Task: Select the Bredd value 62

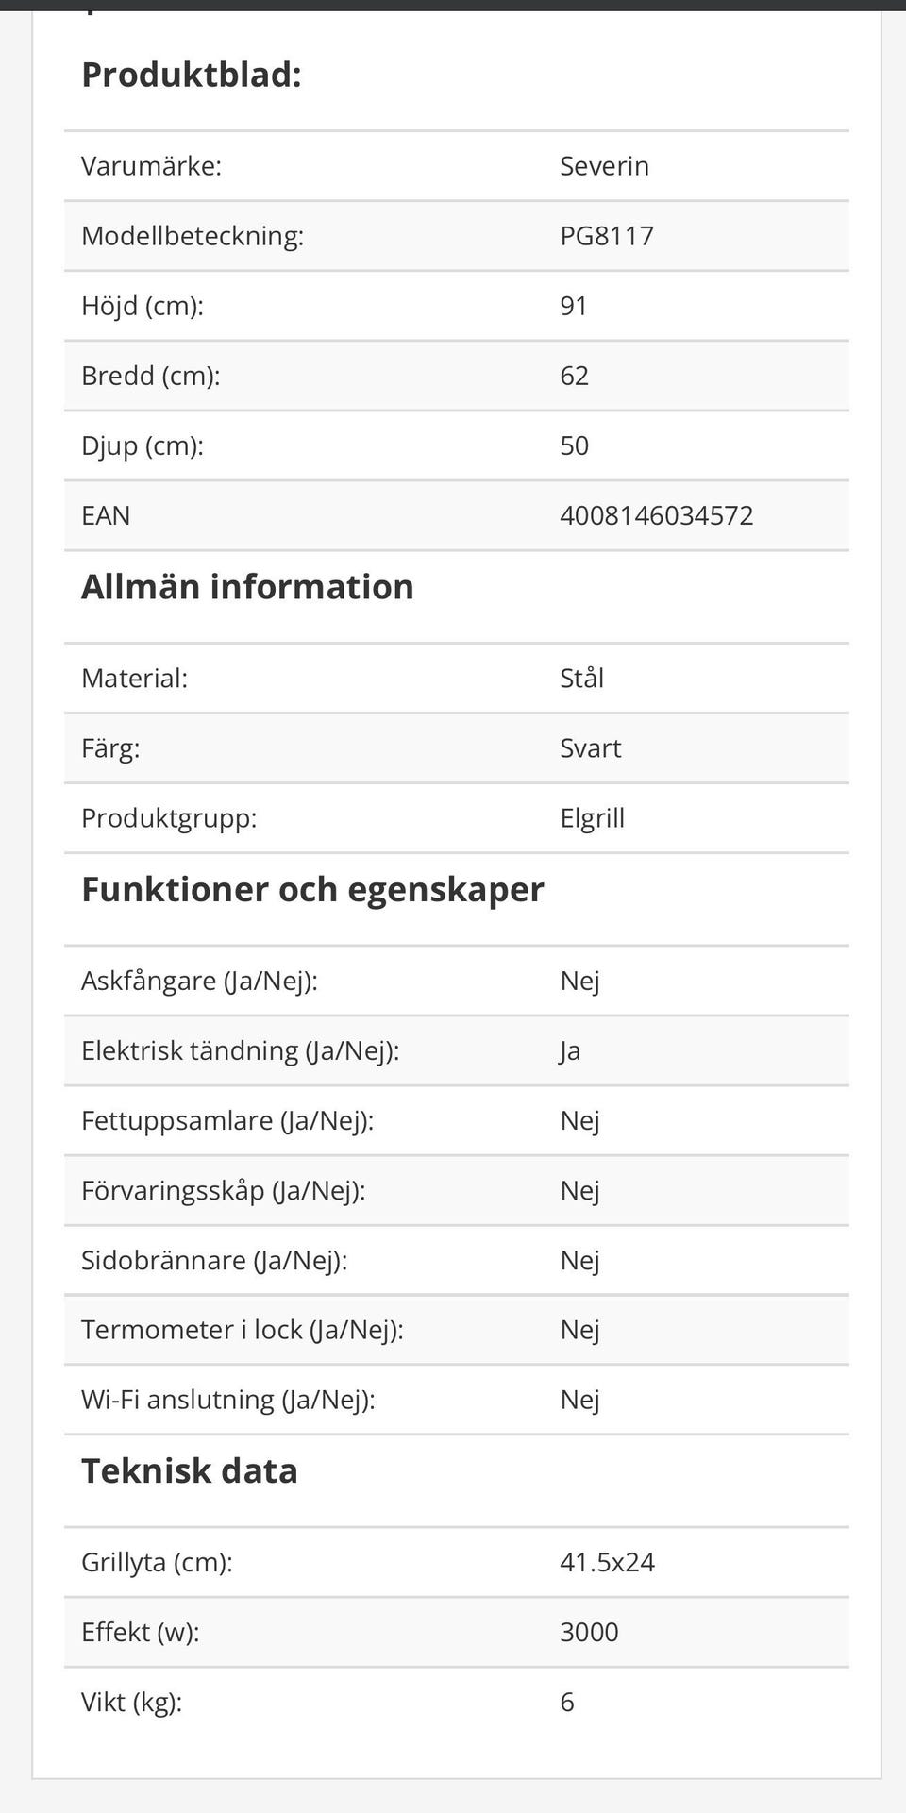Action: tap(574, 376)
